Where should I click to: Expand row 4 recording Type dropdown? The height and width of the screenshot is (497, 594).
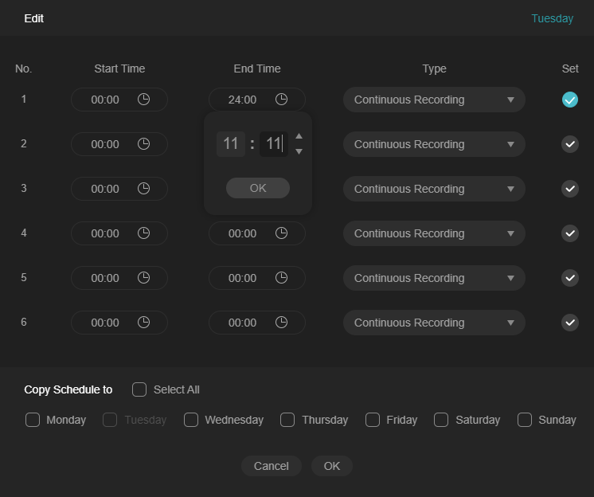pos(434,233)
